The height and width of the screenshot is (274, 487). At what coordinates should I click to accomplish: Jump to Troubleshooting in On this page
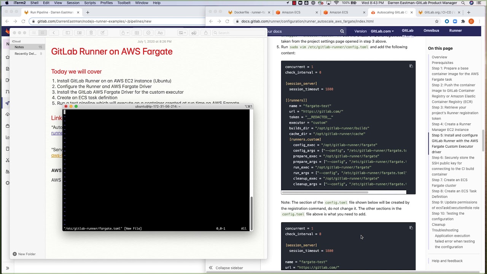(x=445, y=230)
